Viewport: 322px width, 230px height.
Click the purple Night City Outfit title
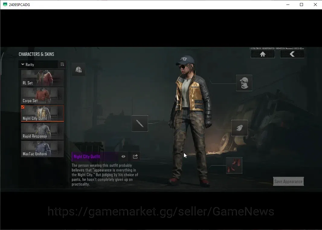(87, 156)
